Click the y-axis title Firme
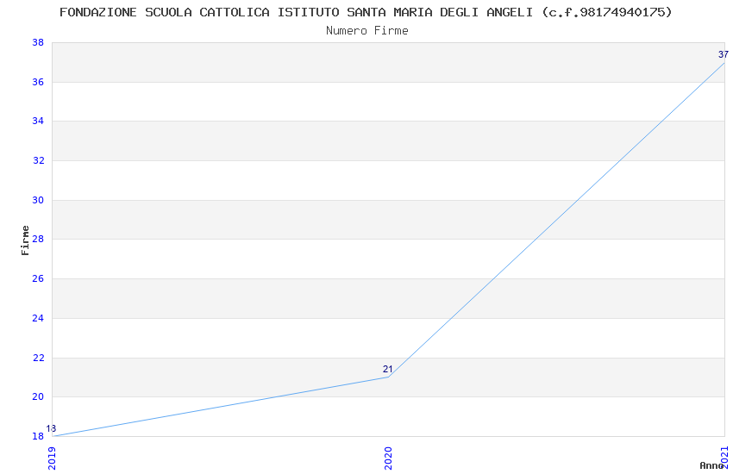 click(25, 240)
